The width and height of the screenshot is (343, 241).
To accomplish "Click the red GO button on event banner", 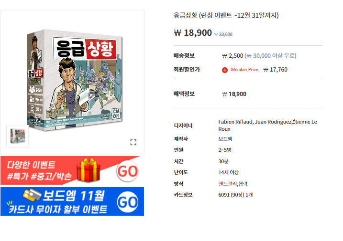I will 128,171.
